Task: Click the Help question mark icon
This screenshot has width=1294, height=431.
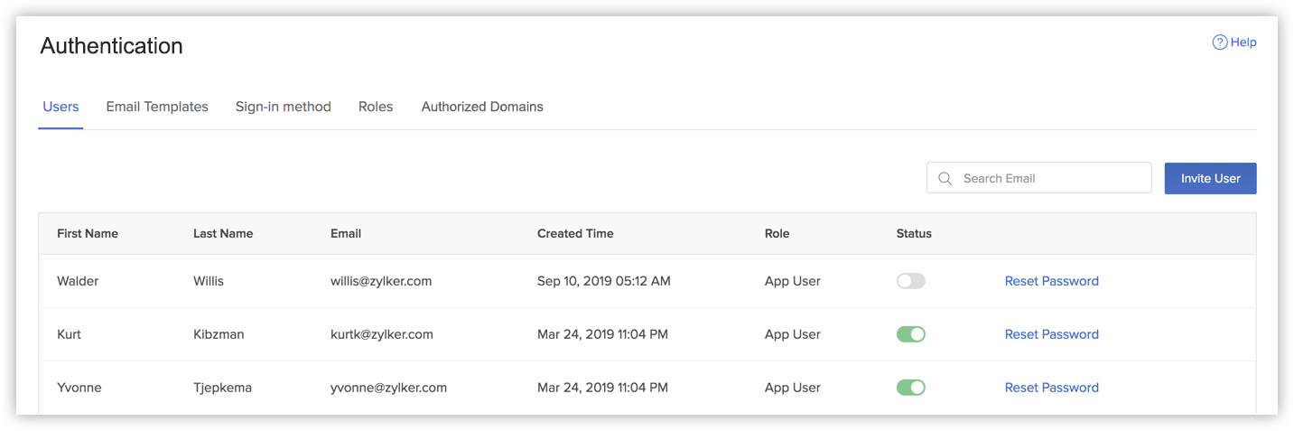Action: click(x=1220, y=42)
